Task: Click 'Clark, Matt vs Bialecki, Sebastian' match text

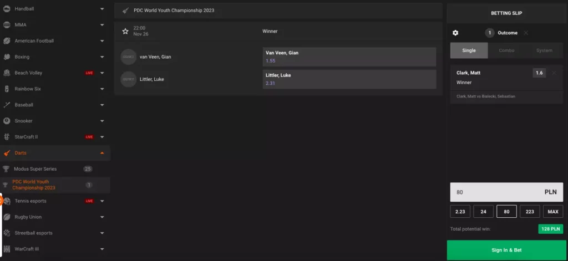Action: coord(485,96)
